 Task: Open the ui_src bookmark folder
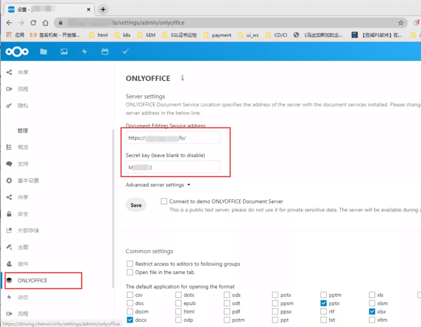(249, 35)
